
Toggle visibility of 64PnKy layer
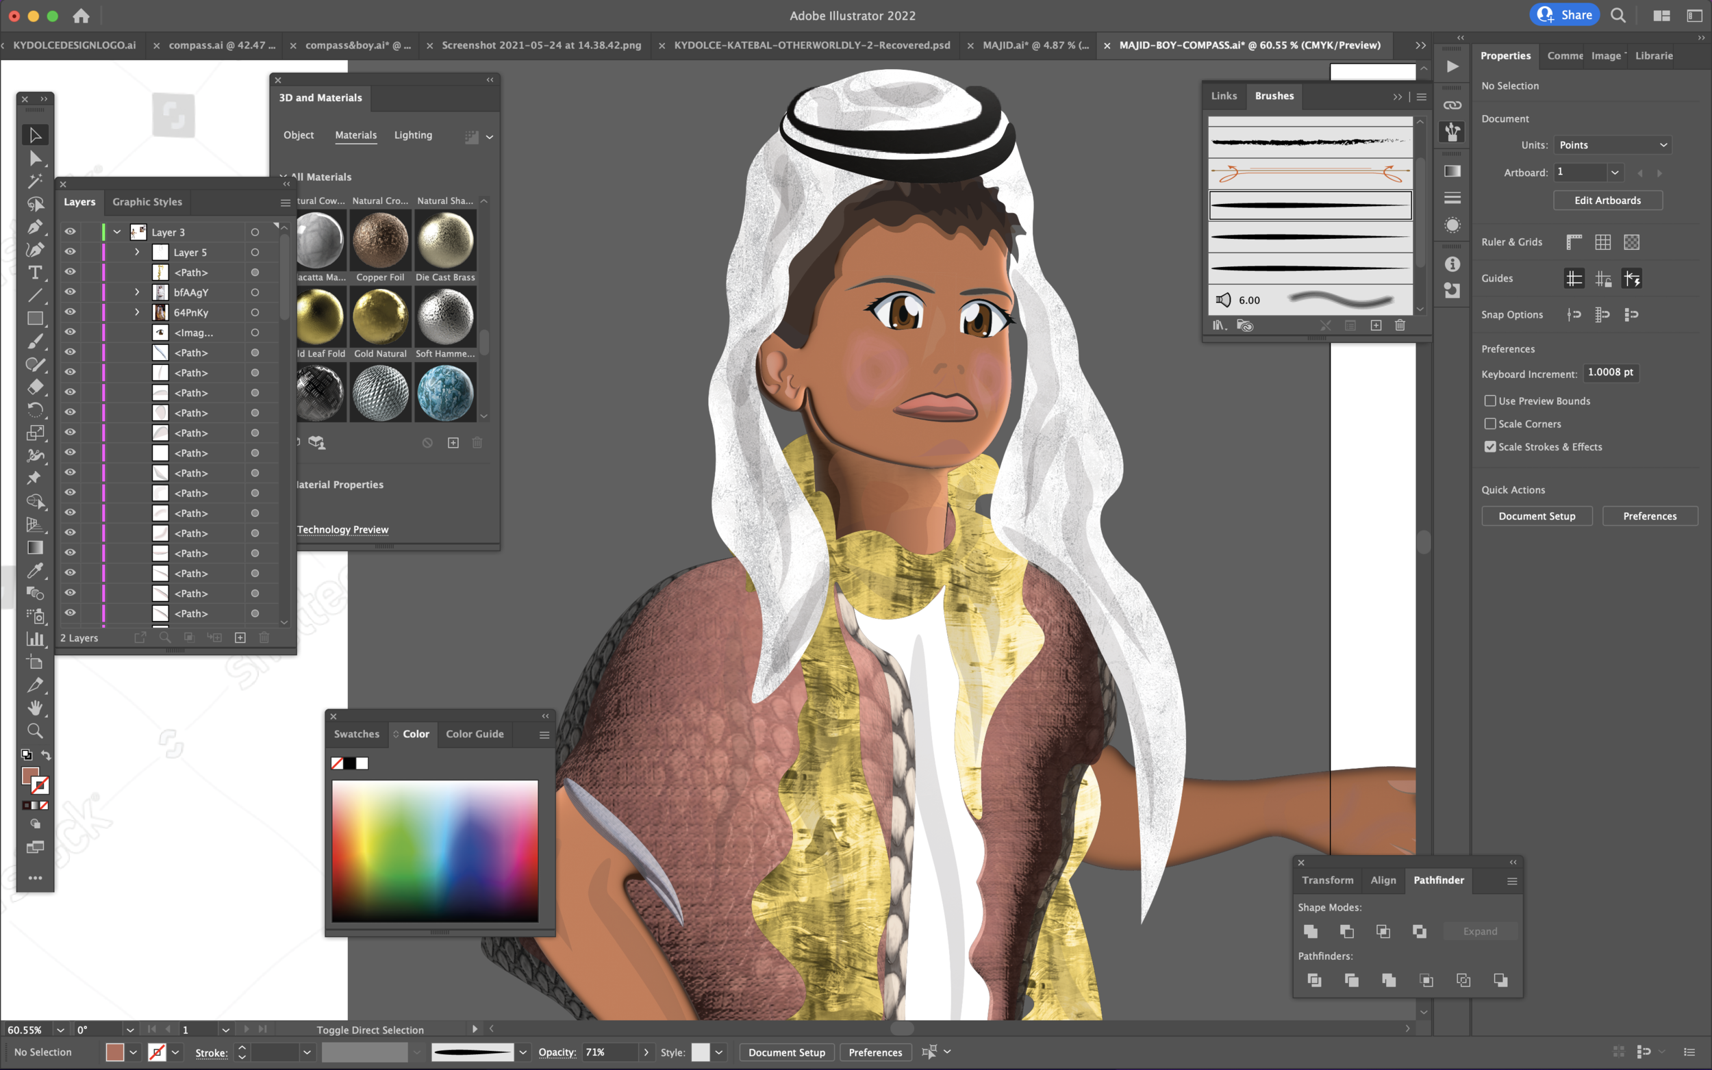(x=70, y=312)
